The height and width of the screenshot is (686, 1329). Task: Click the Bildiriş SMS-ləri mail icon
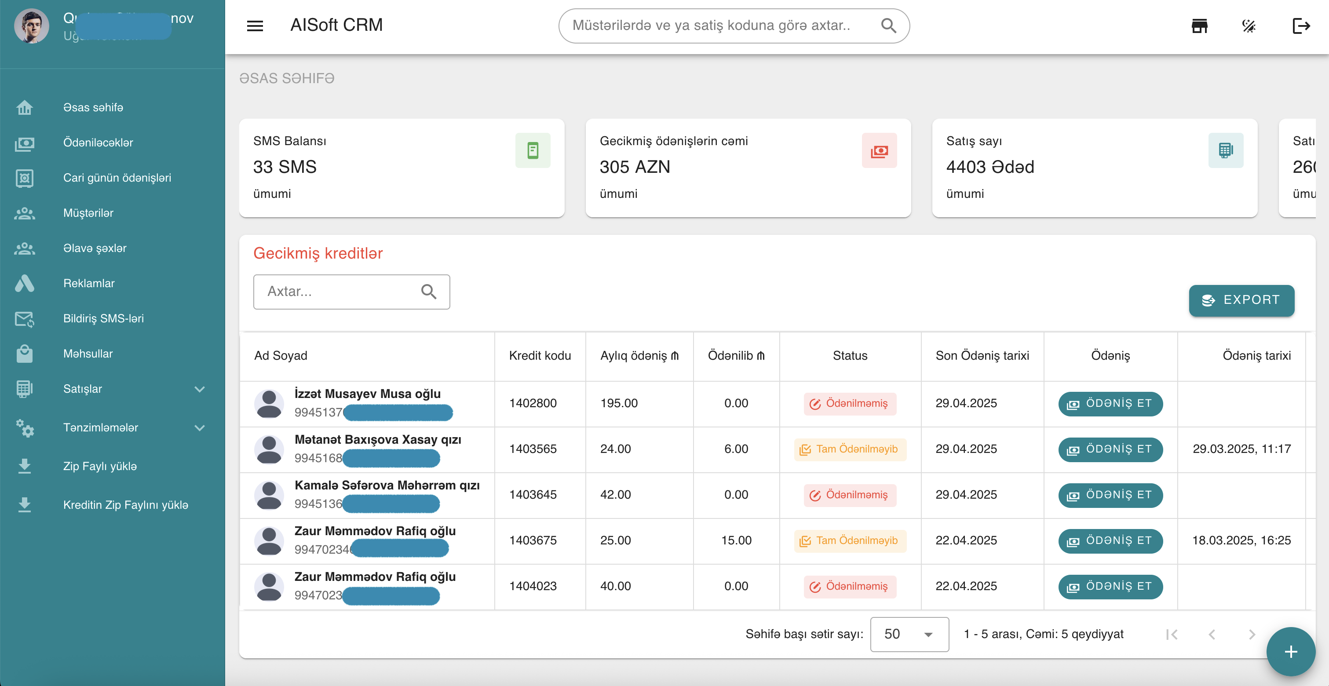point(24,319)
